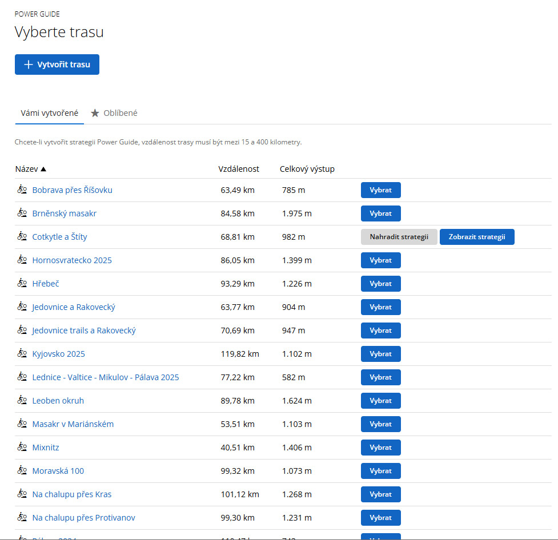Click the cycling icon next to Na chalupu přes Kras

click(x=22, y=494)
